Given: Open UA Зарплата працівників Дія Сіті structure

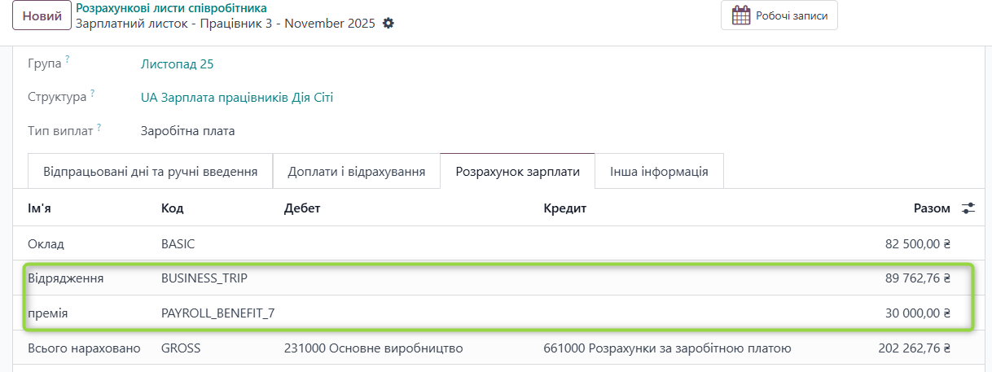Looking at the screenshot, I should (x=236, y=98).
